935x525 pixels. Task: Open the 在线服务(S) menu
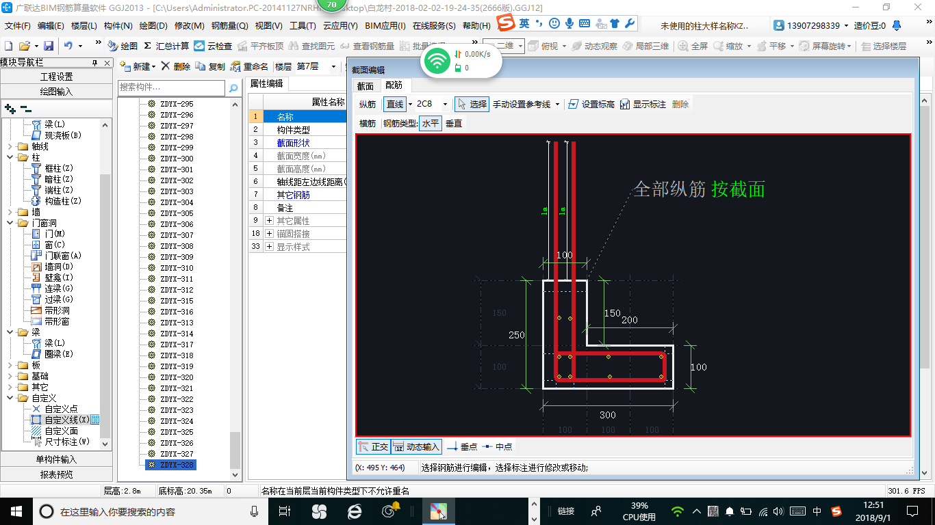(434, 26)
